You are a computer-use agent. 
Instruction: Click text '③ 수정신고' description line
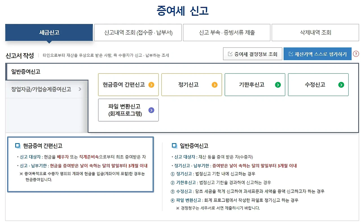248,191
